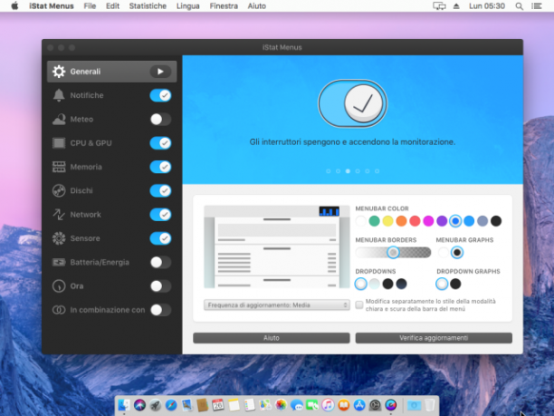Open Spotlight search in the menu bar
This screenshot has width=554, height=416.
point(519,6)
